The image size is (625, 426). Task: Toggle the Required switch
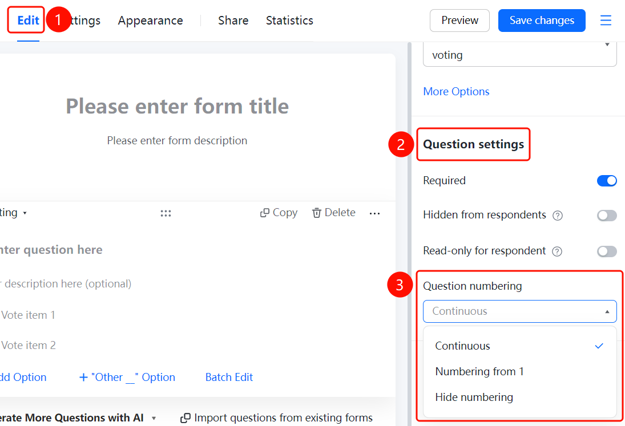(x=607, y=181)
